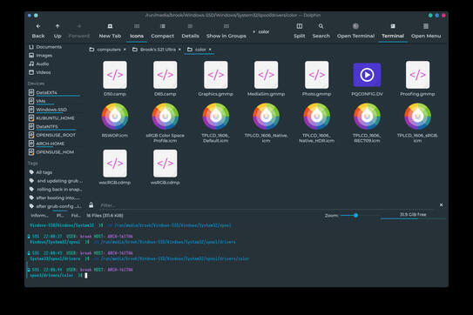The image size is (473, 315).
Task: Go back with the Back toolbar button
Action: (x=38, y=31)
